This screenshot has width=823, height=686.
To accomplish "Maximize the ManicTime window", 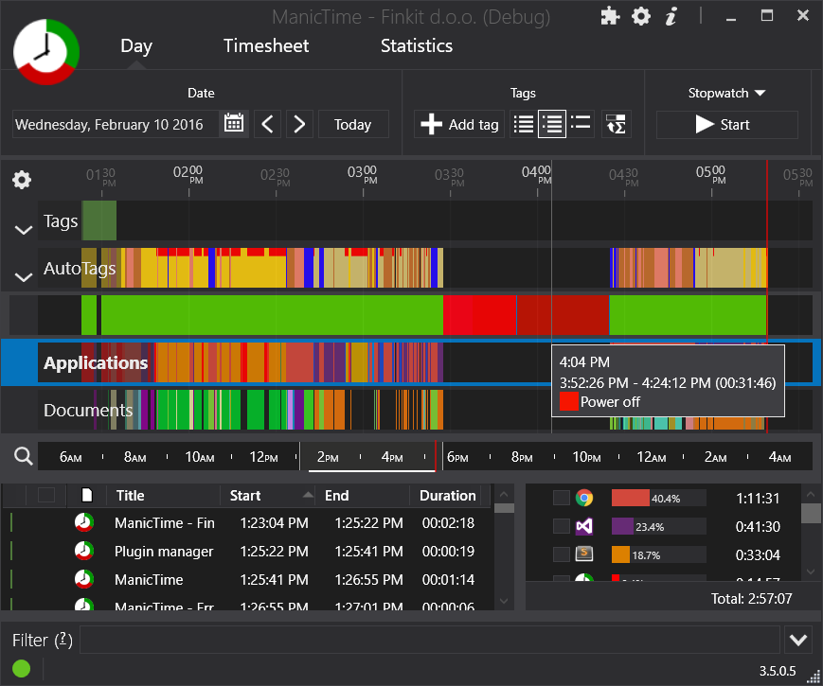I will coord(767,16).
